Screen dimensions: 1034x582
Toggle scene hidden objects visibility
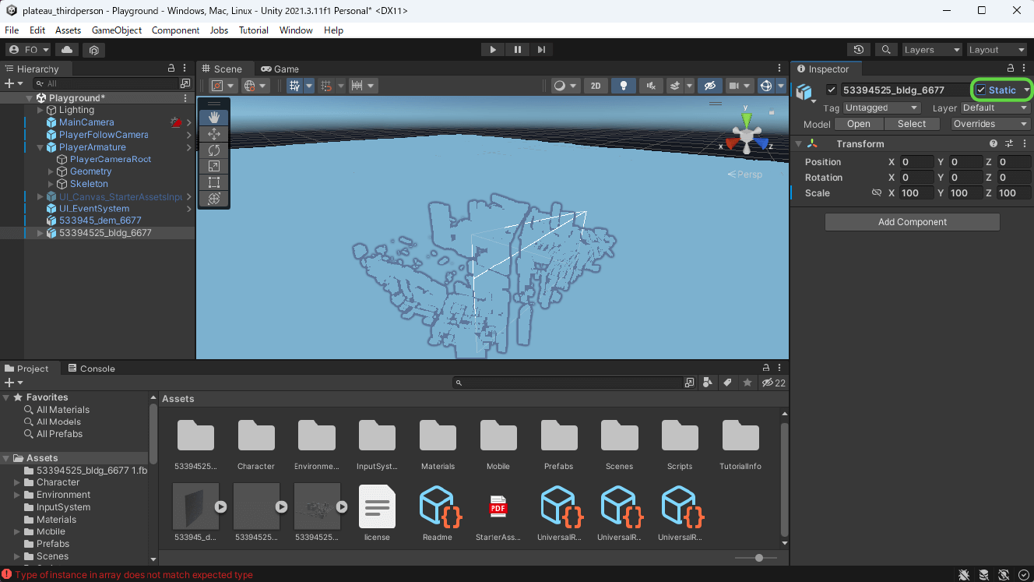pyautogui.click(x=709, y=86)
